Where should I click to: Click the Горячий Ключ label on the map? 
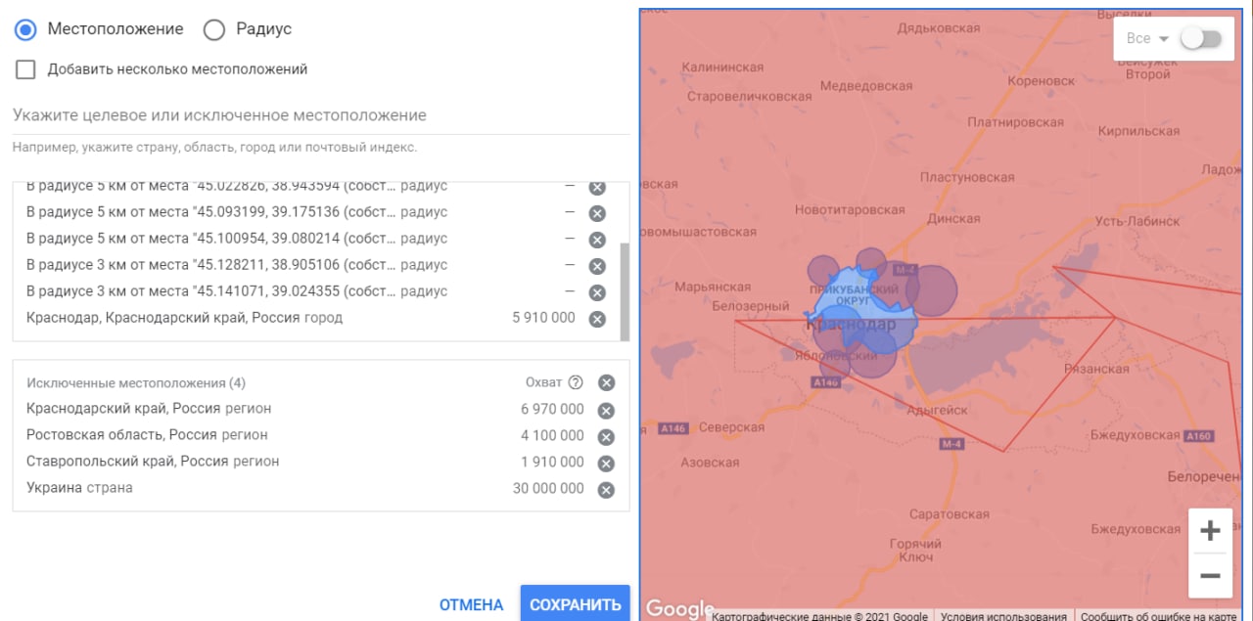(916, 551)
